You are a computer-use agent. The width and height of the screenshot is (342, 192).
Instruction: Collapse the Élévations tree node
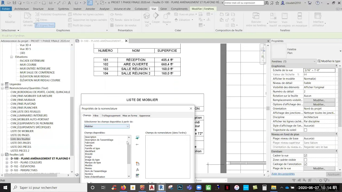[x=11, y=57]
